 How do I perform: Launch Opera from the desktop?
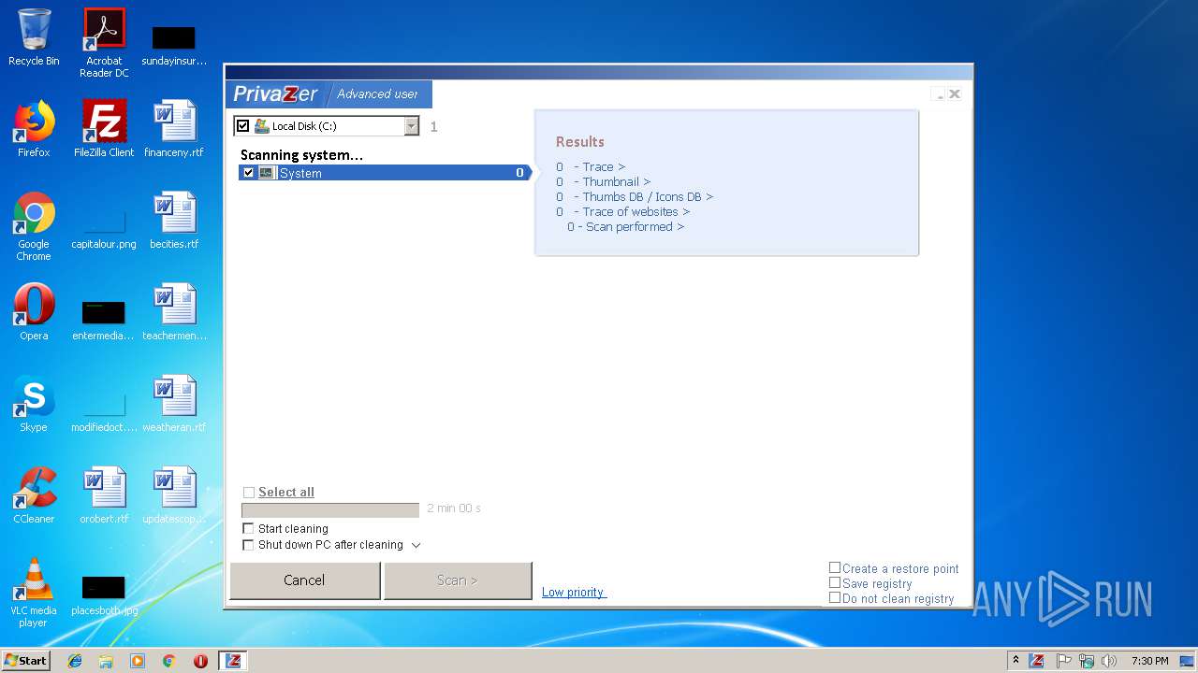pos(34,312)
